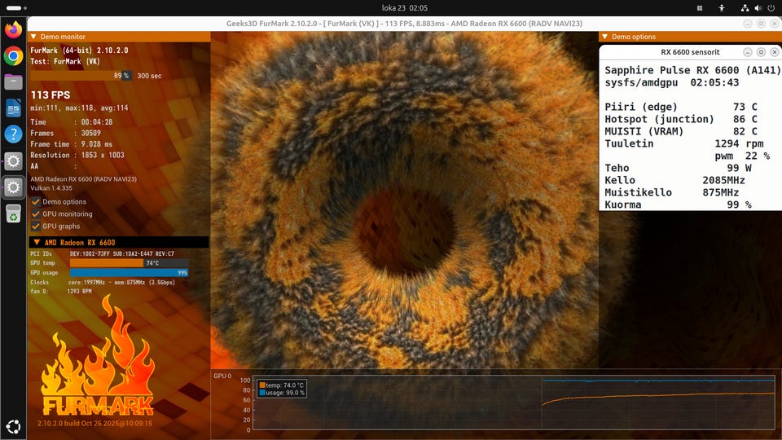Click the '113 FPS' readout
This screenshot has width=782, height=440.
[51, 95]
